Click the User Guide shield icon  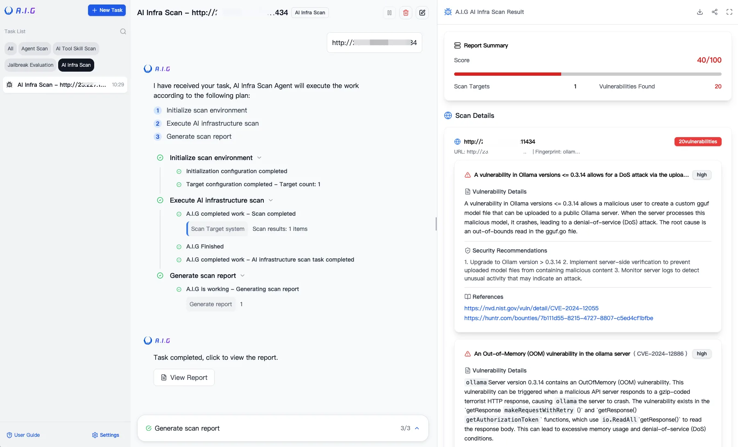(x=9, y=435)
